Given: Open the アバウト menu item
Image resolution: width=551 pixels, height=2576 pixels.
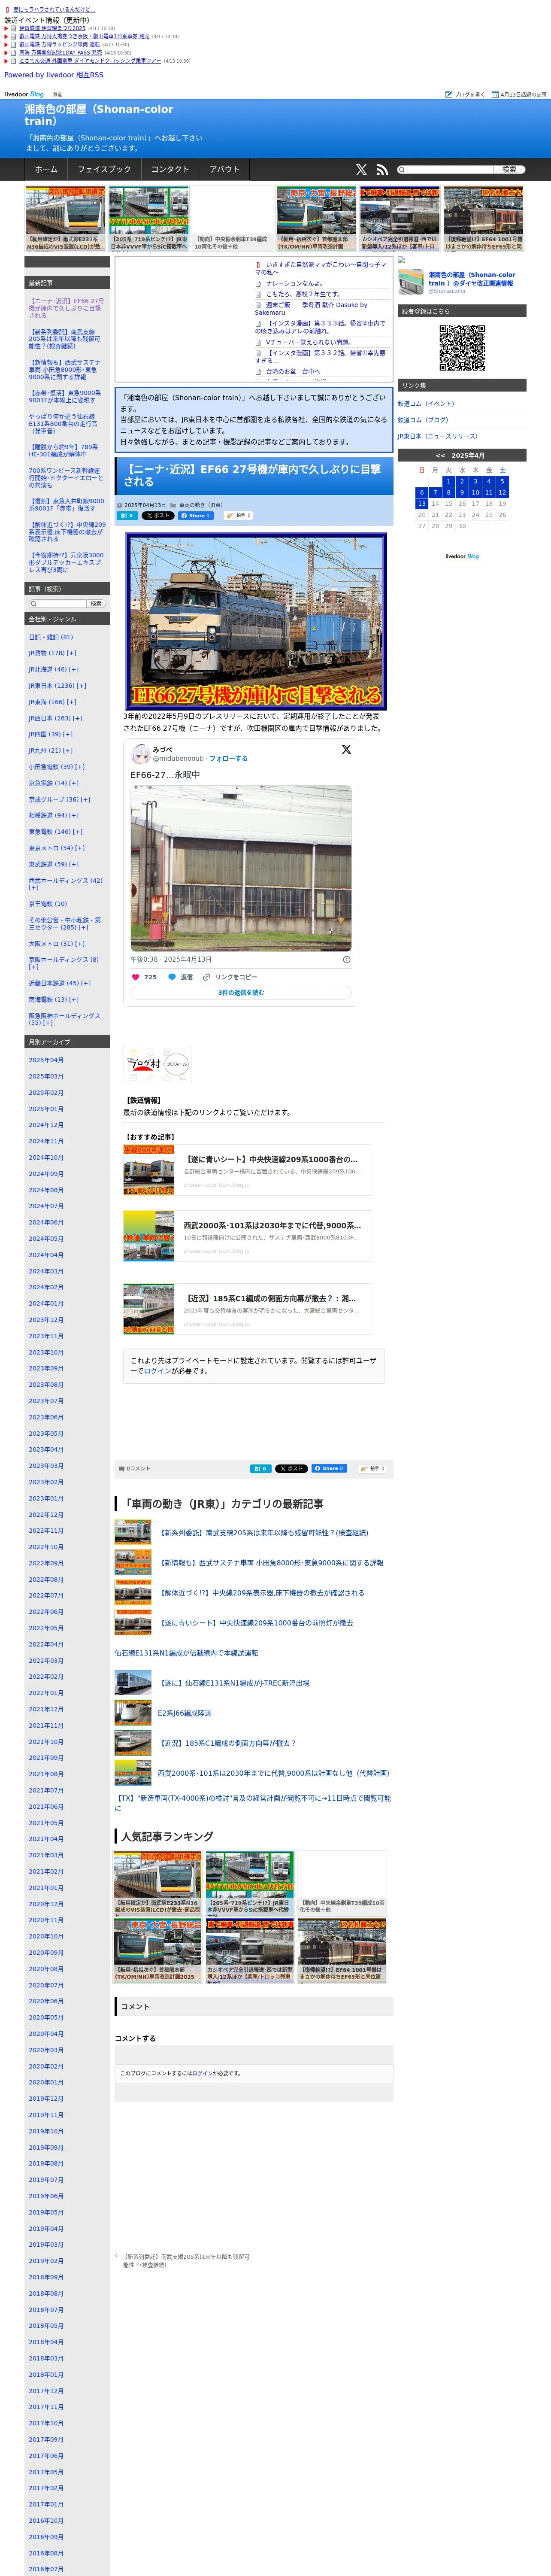Looking at the screenshot, I should point(225,170).
